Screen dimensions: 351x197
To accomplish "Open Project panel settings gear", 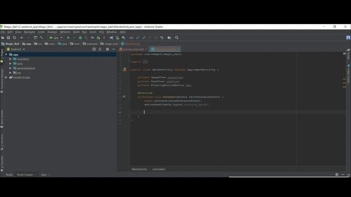I will click(x=107, y=49).
